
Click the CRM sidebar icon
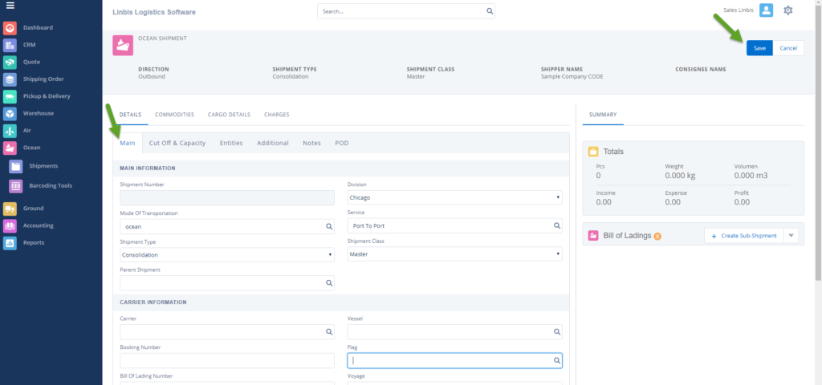click(10, 45)
